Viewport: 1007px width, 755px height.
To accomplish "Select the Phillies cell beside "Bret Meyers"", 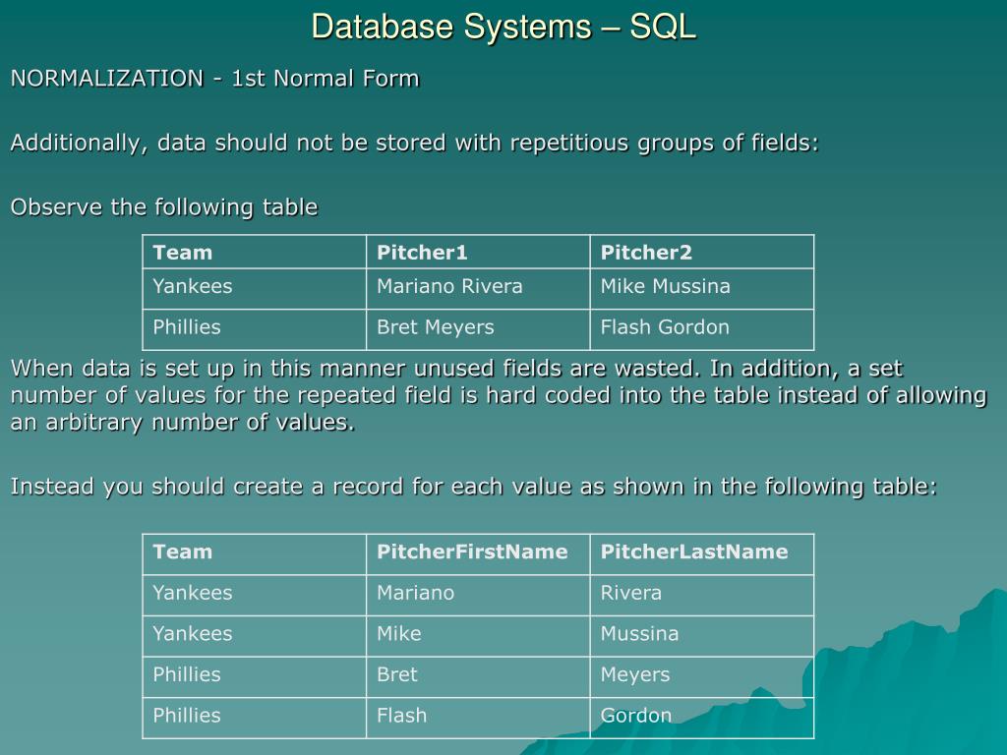I will (255, 330).
